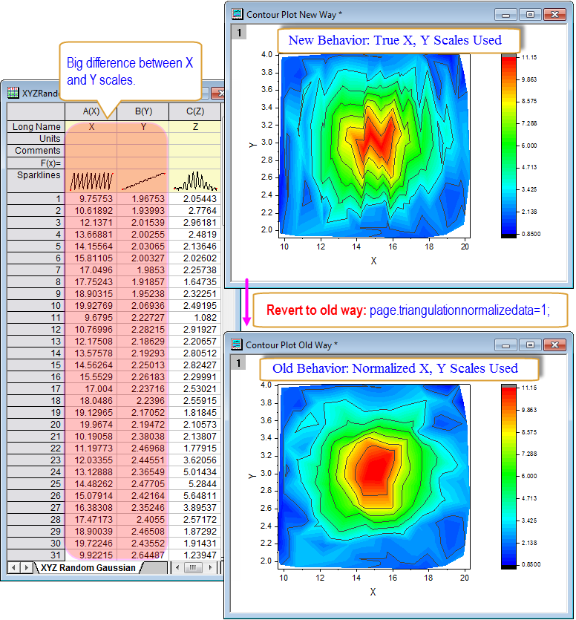Select layer 1 icon in Old Way graph
This screenshot has height=620, width=576.
coord(238,363)
